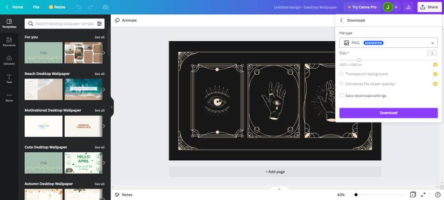Click the design title Untitled design
The image size is (444, 200).
[x=305, y=7]
